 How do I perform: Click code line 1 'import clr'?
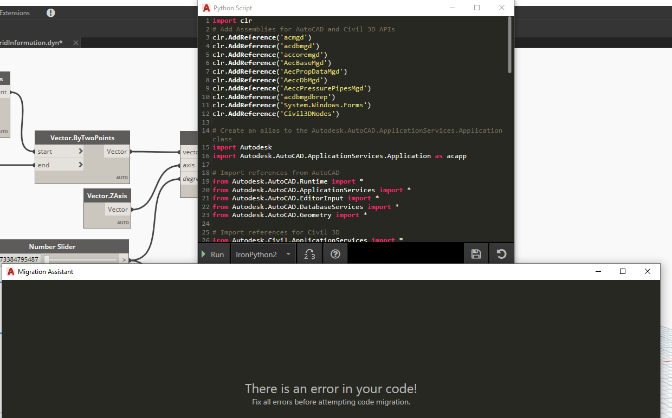(232, 21)
